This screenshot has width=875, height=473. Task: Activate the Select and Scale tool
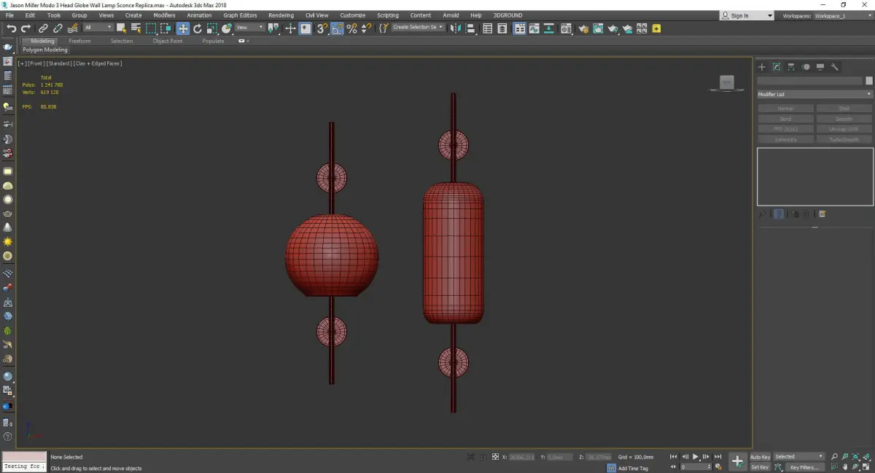tap(211, 28)
